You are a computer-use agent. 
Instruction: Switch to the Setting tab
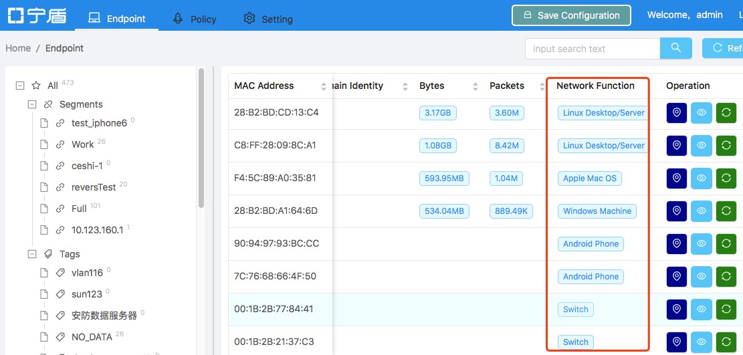click(268, 19)
